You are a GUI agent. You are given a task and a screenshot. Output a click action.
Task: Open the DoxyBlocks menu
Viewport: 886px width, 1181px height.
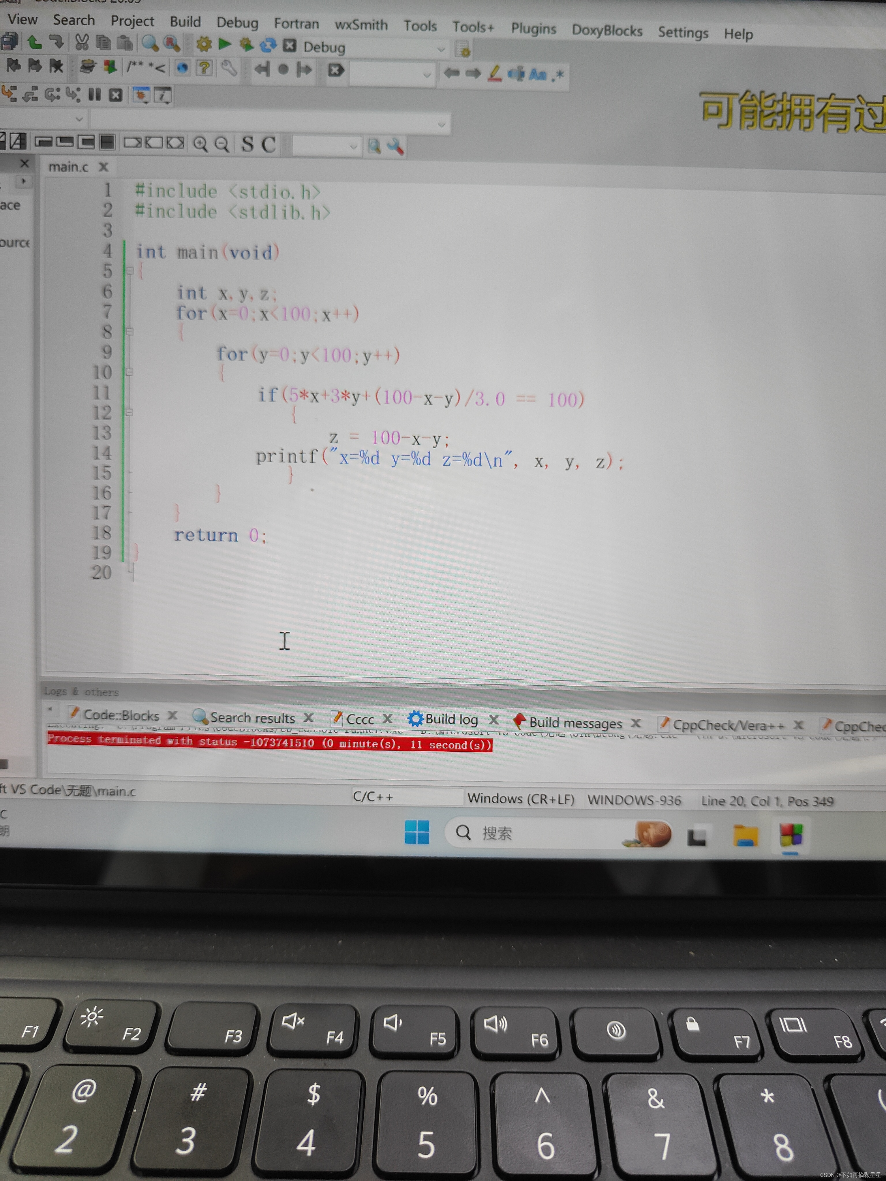point(607,31)
